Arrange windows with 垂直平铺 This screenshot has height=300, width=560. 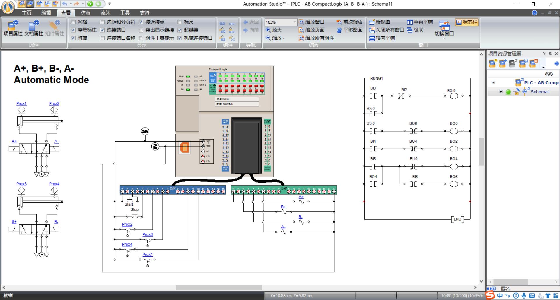pos(420,22)
